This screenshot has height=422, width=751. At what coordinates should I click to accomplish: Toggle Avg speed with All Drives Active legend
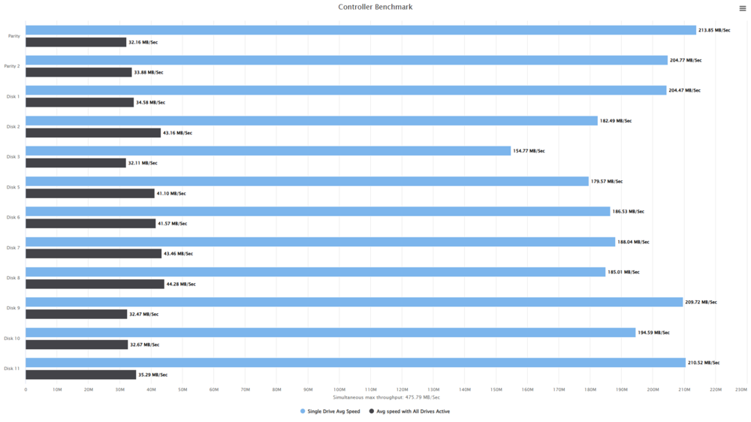409,411
